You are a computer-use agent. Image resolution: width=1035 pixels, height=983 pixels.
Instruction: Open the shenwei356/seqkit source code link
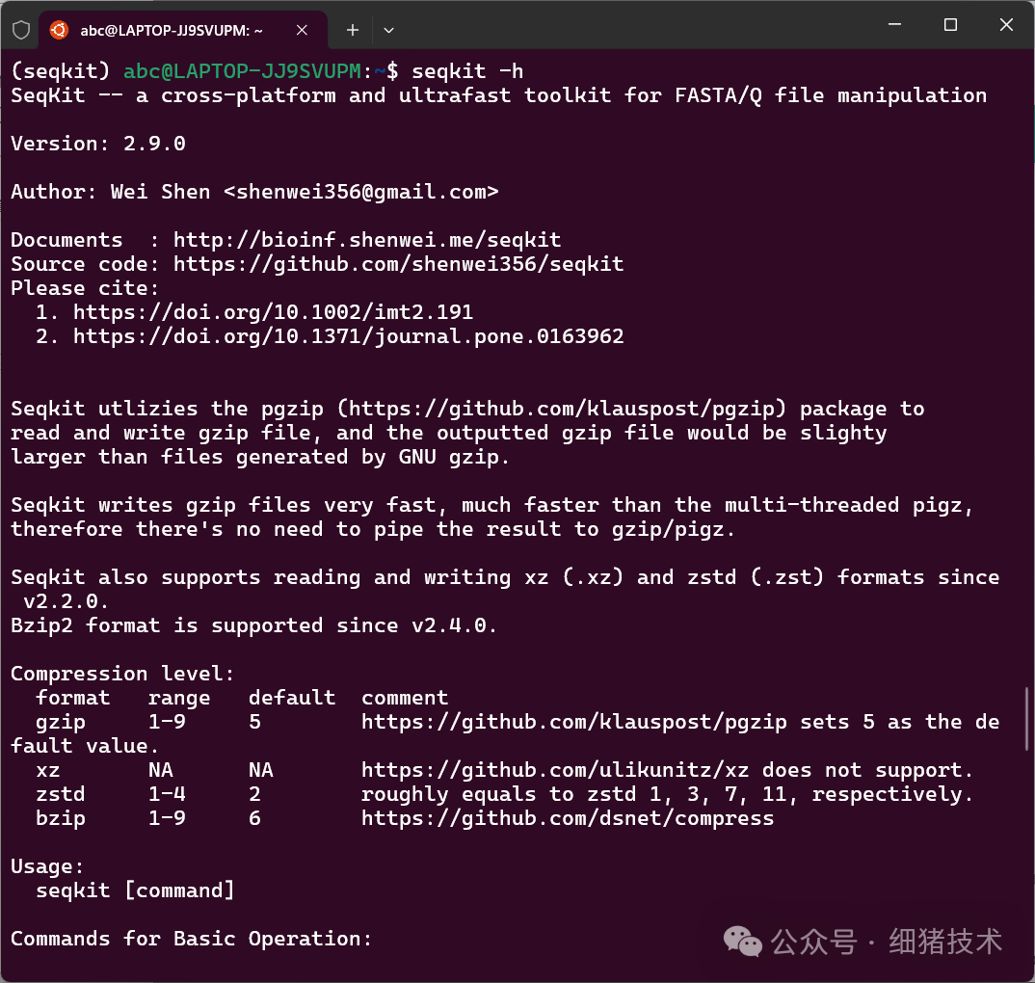(398, 264)
